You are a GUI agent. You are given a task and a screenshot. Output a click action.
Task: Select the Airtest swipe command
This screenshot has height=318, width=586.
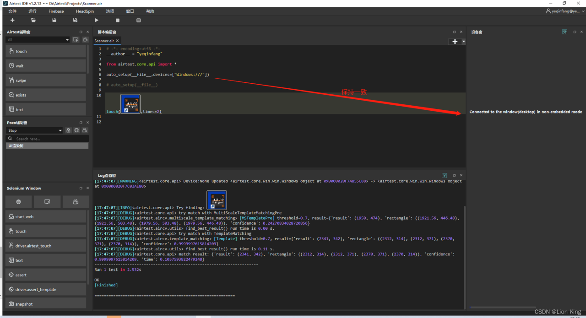coord(46,81)
